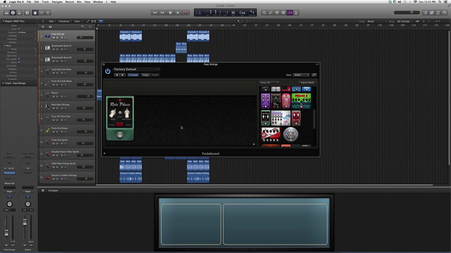Viewport: 451px width, 253px height.
Task: Click the Roto Phase Sync button
Action: coord(120,113)
